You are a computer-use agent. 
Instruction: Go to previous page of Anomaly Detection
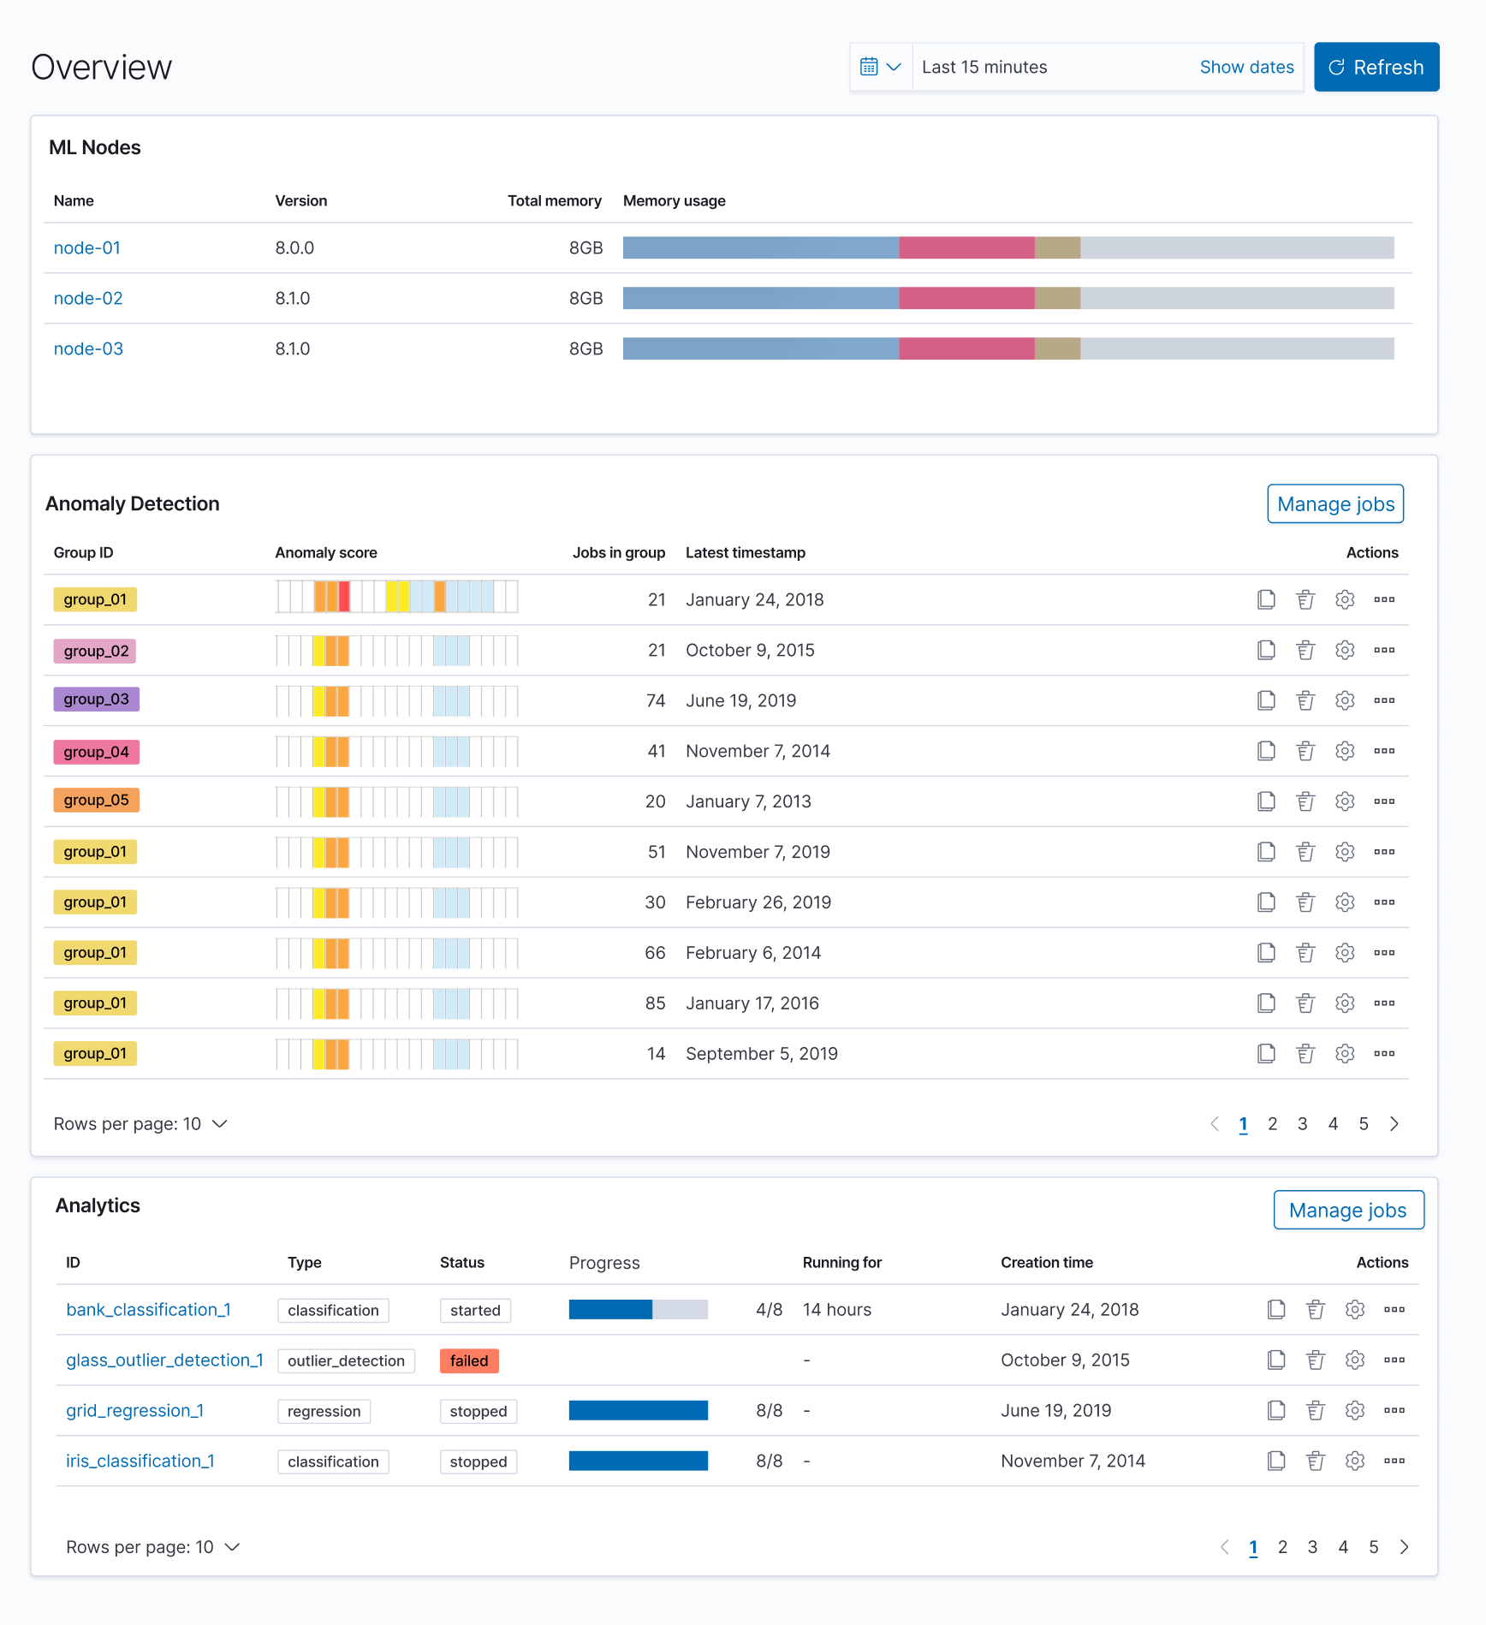pyautogui.click(x=1215, y=1123)
